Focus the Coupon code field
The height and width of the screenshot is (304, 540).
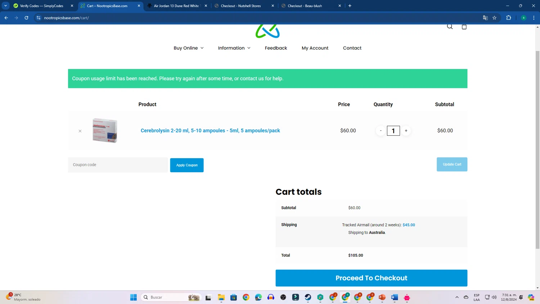(x=118, y=165)
